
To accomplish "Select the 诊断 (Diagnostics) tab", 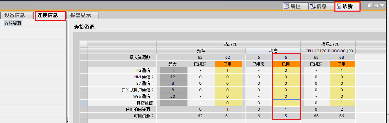I will (347, 6).
